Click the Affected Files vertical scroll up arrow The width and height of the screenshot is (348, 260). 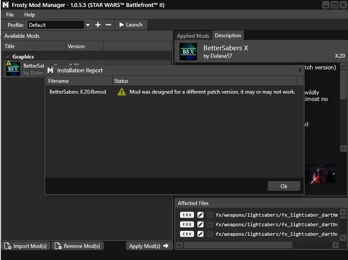click(343, 212)
